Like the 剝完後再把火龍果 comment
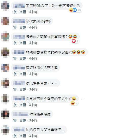The image size is (115, 139). pos(15,105)
